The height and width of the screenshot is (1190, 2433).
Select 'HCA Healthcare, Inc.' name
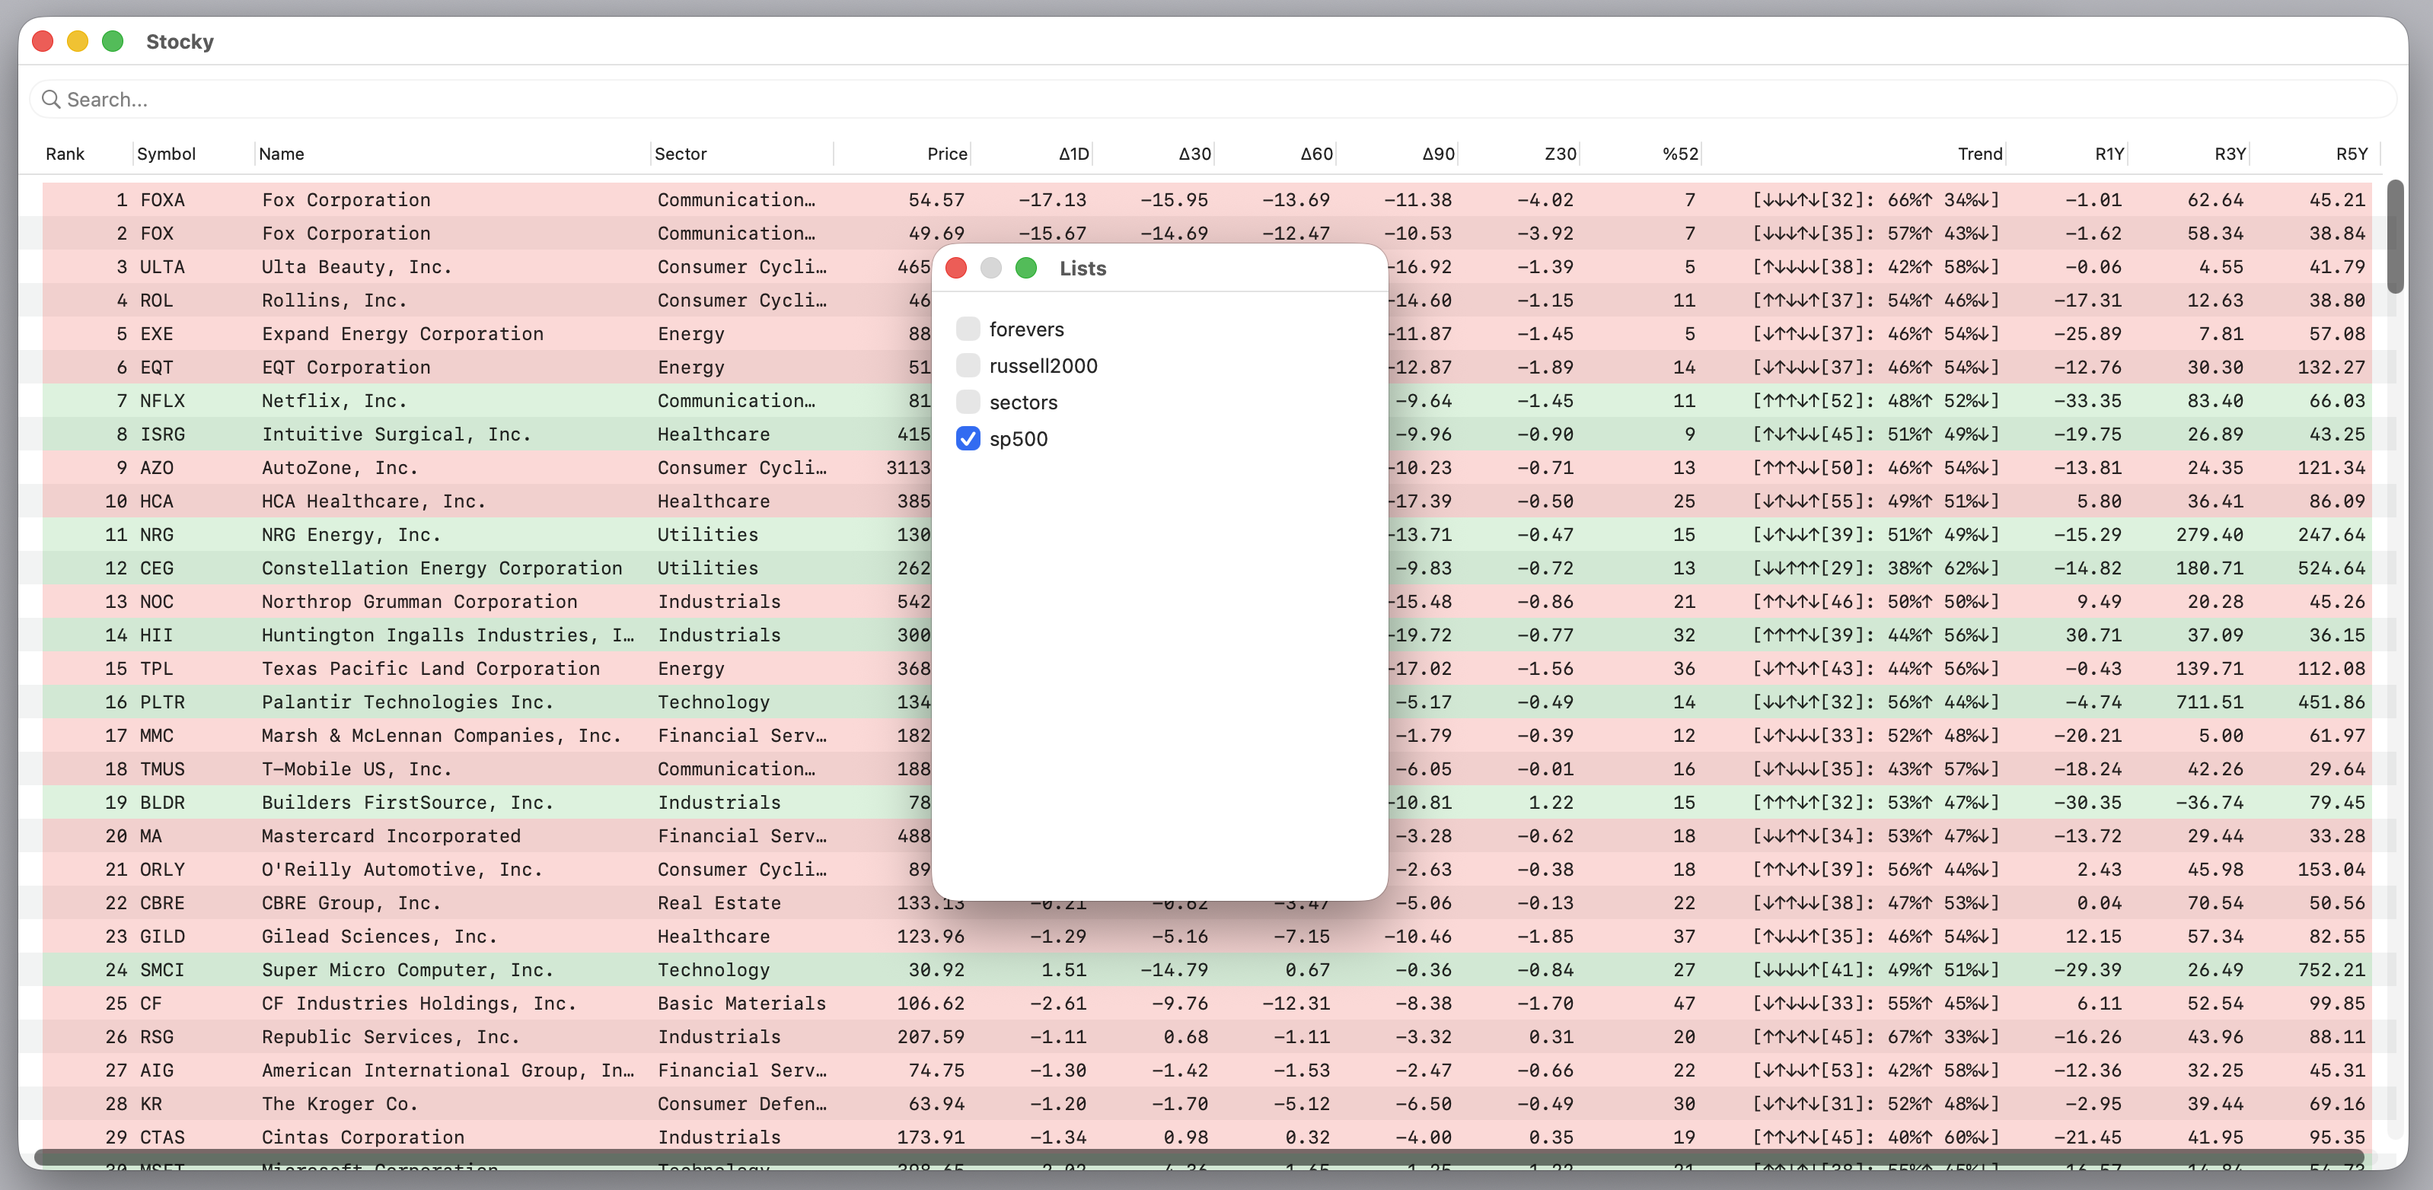374,501
